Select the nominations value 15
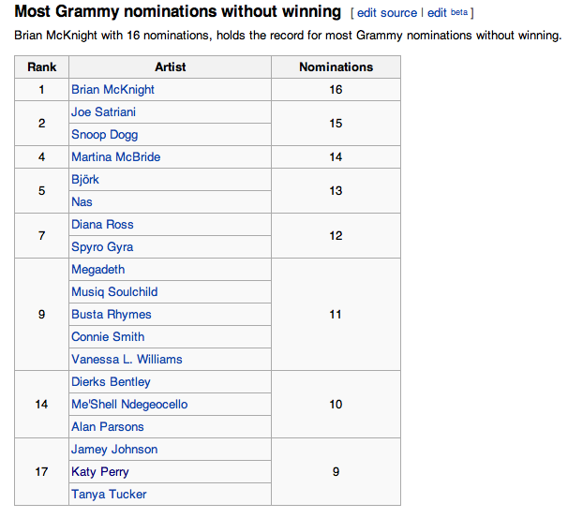This screenshot has width=568, height=518. click(336, 124)
